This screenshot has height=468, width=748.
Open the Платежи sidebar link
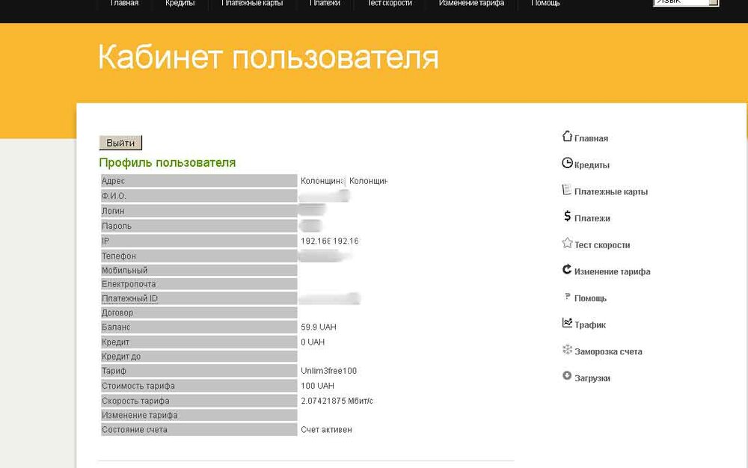point(592,219)
